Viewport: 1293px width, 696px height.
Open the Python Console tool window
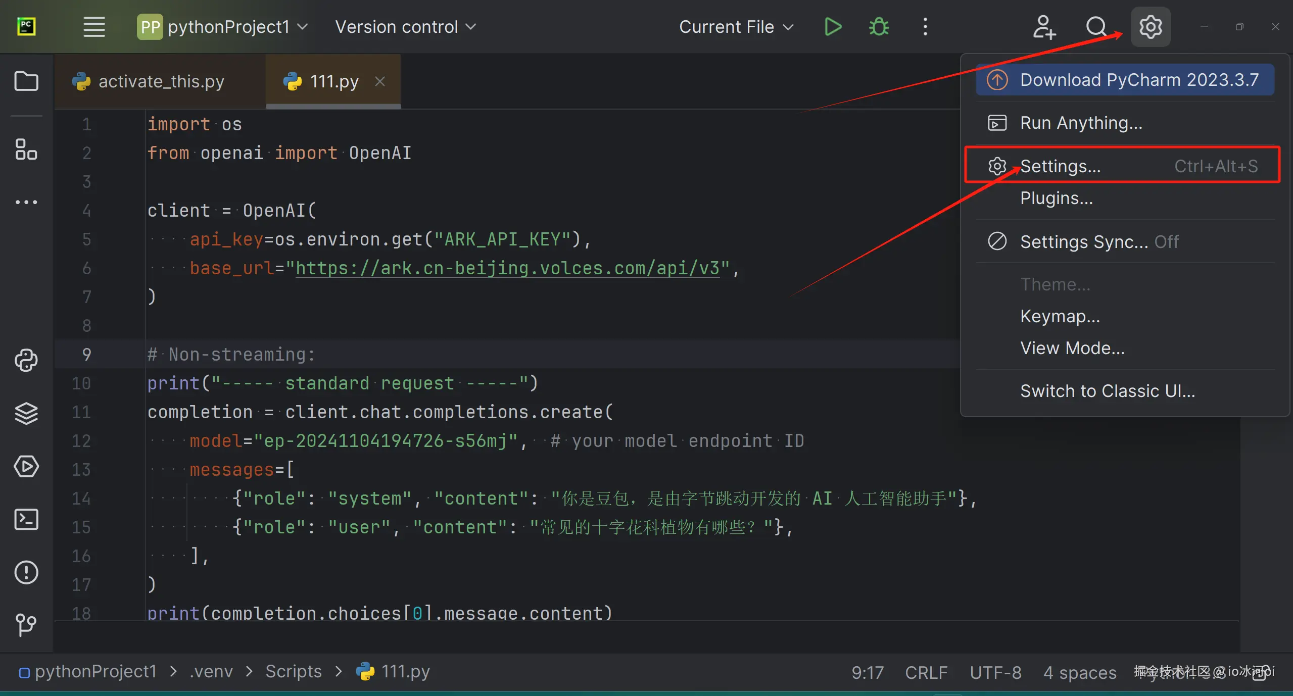pos(26,360)
